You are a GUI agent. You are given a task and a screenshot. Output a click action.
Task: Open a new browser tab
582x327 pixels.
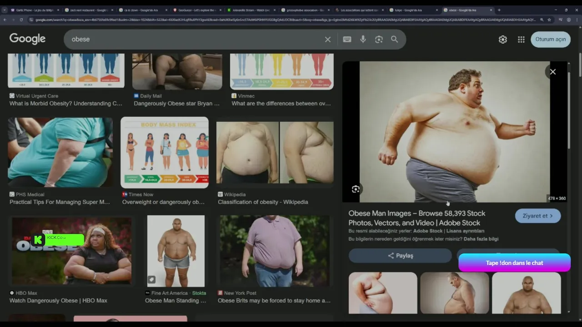click(x=499, y=10)
